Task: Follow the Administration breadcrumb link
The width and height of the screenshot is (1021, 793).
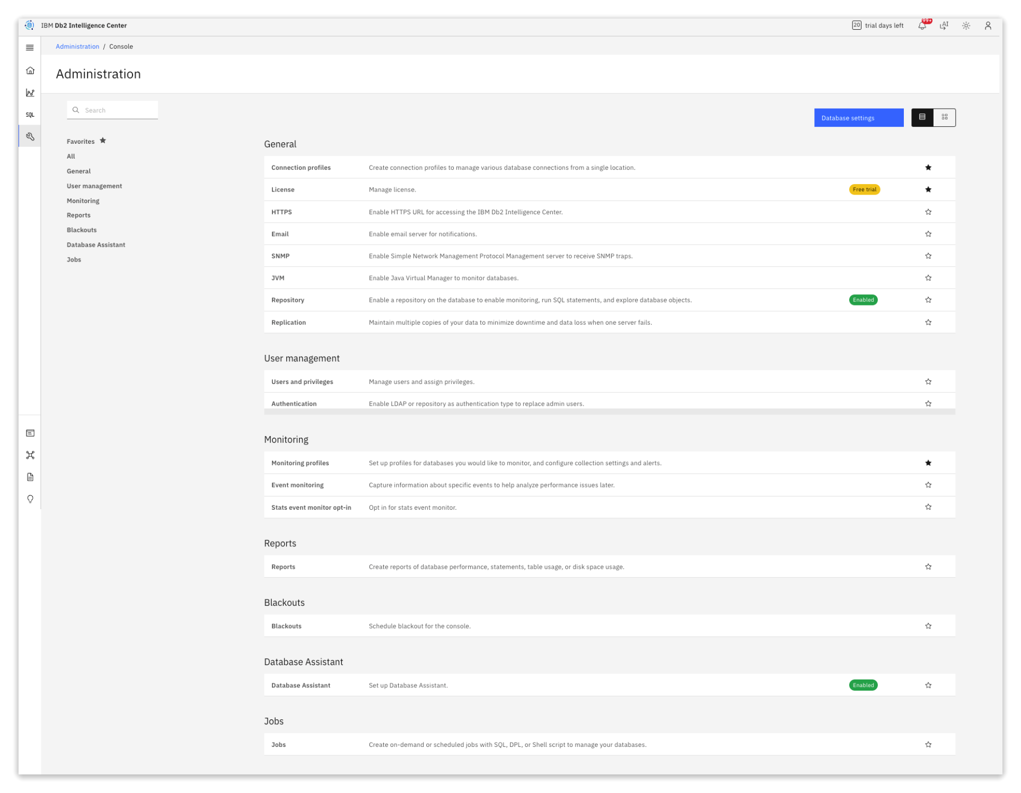Action: tap(77, 47)
